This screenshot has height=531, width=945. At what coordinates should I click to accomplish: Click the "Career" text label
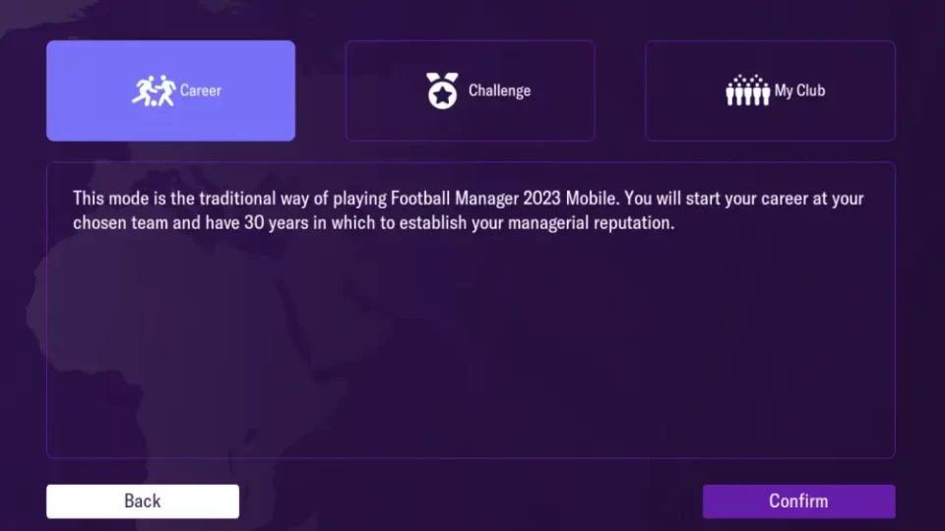pos(201,90)
